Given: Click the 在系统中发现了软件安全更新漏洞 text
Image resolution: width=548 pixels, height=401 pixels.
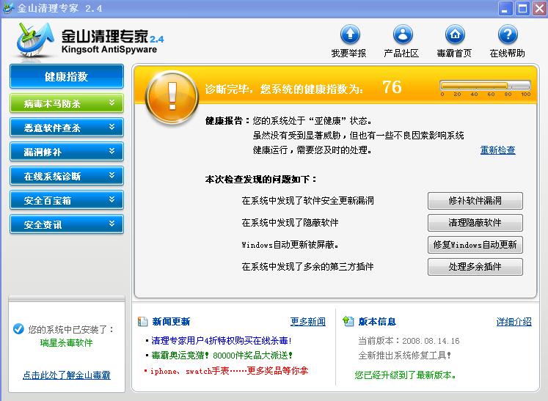Looking at the screenshot, I should [x=307, y=201].
